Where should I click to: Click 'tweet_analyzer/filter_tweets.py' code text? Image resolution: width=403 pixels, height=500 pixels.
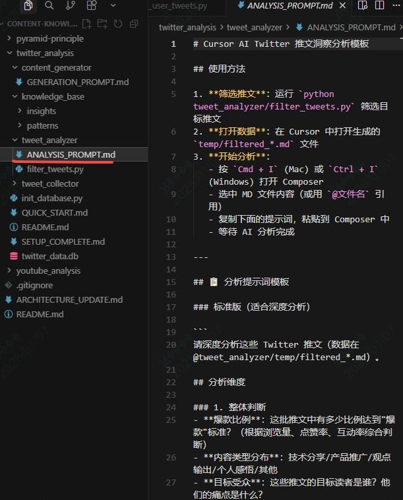(x=271, y=106)
